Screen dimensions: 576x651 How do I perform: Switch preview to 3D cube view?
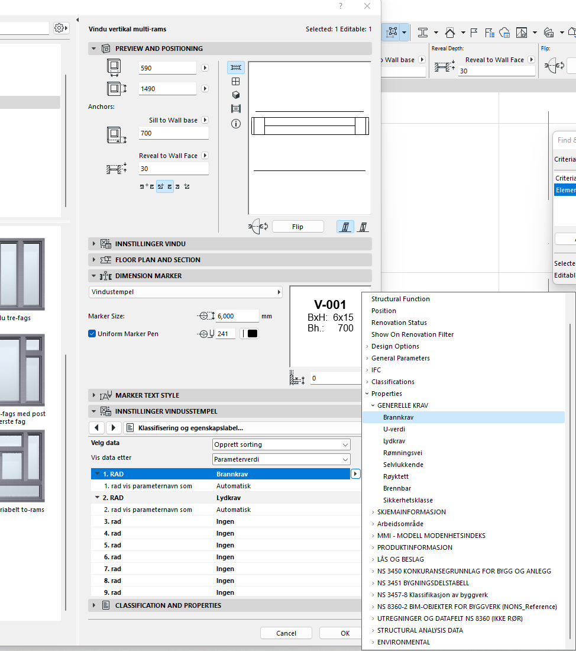[x=235, y=95]
